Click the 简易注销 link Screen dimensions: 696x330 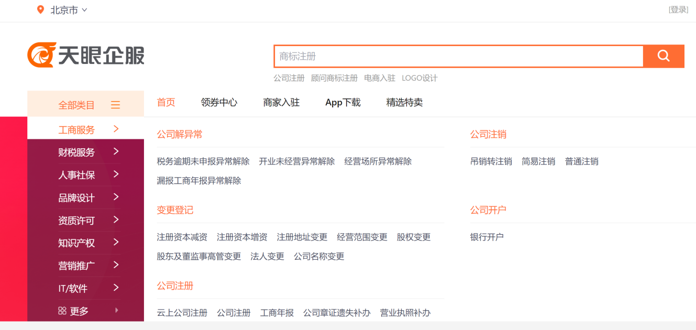pyautogui.click(x=538, y=161)
